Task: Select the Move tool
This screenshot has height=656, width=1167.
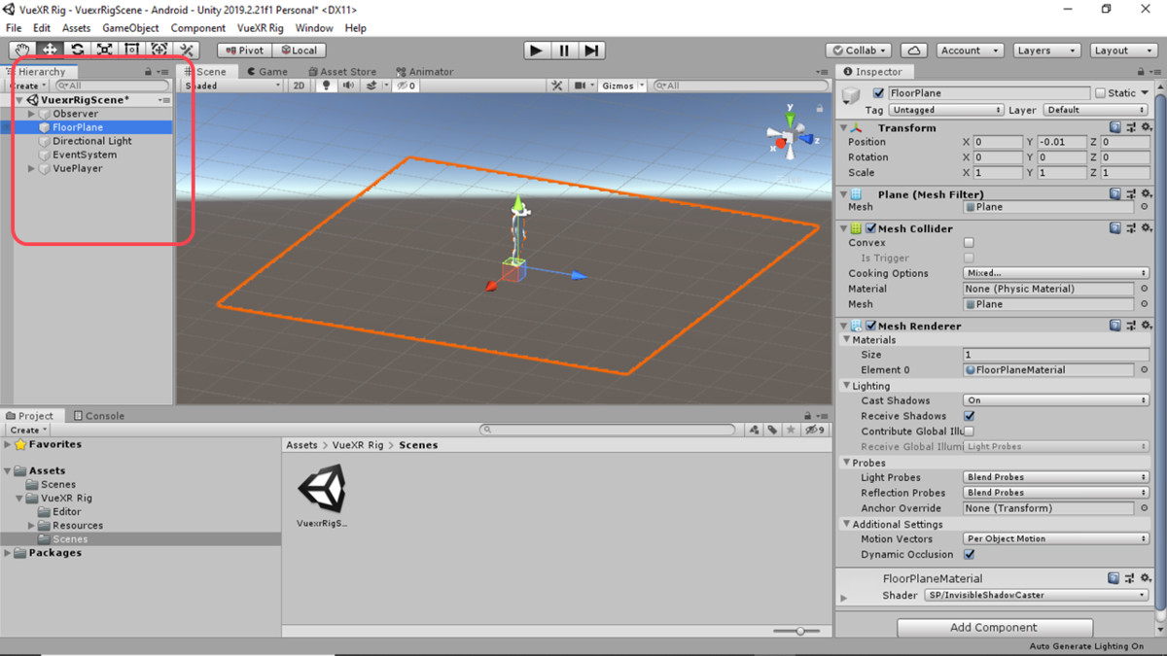Action: pyautogui.click(x=50, y=50)
